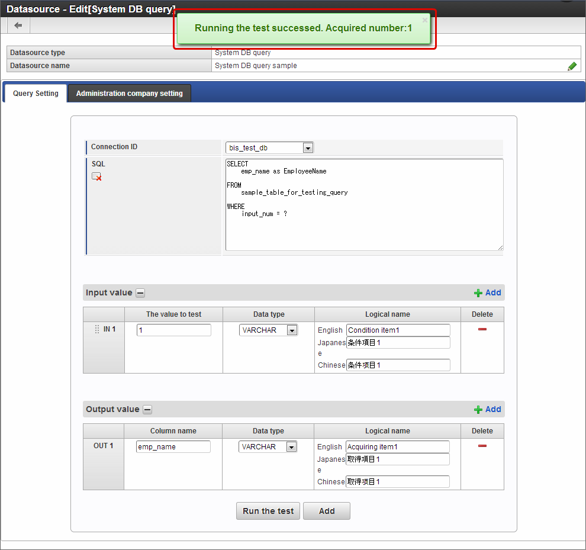The width and height of the screenshot is (586, 550).
Task: Add a new output value row
Action: [x=487, y=410]
